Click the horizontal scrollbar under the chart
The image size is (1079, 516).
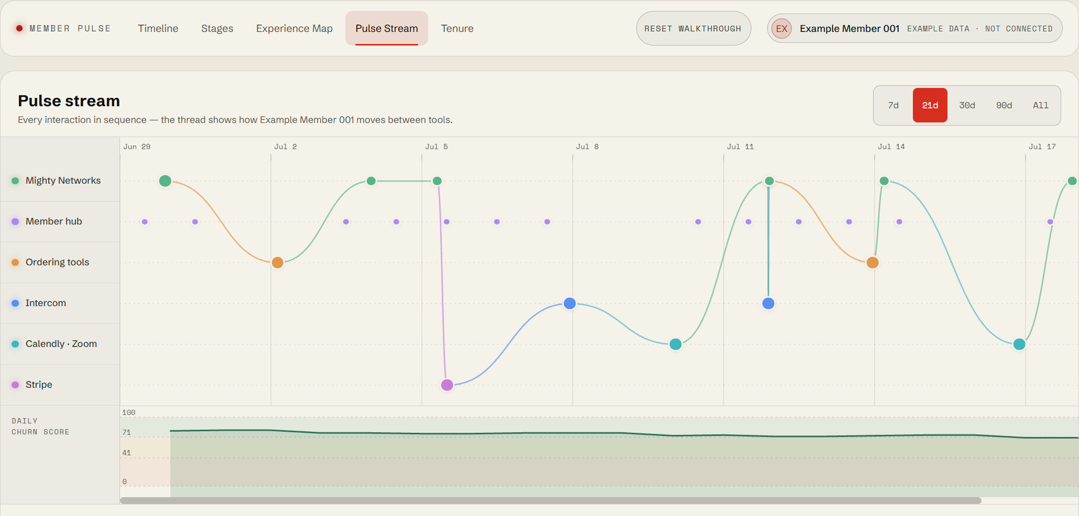pos(551,501)
